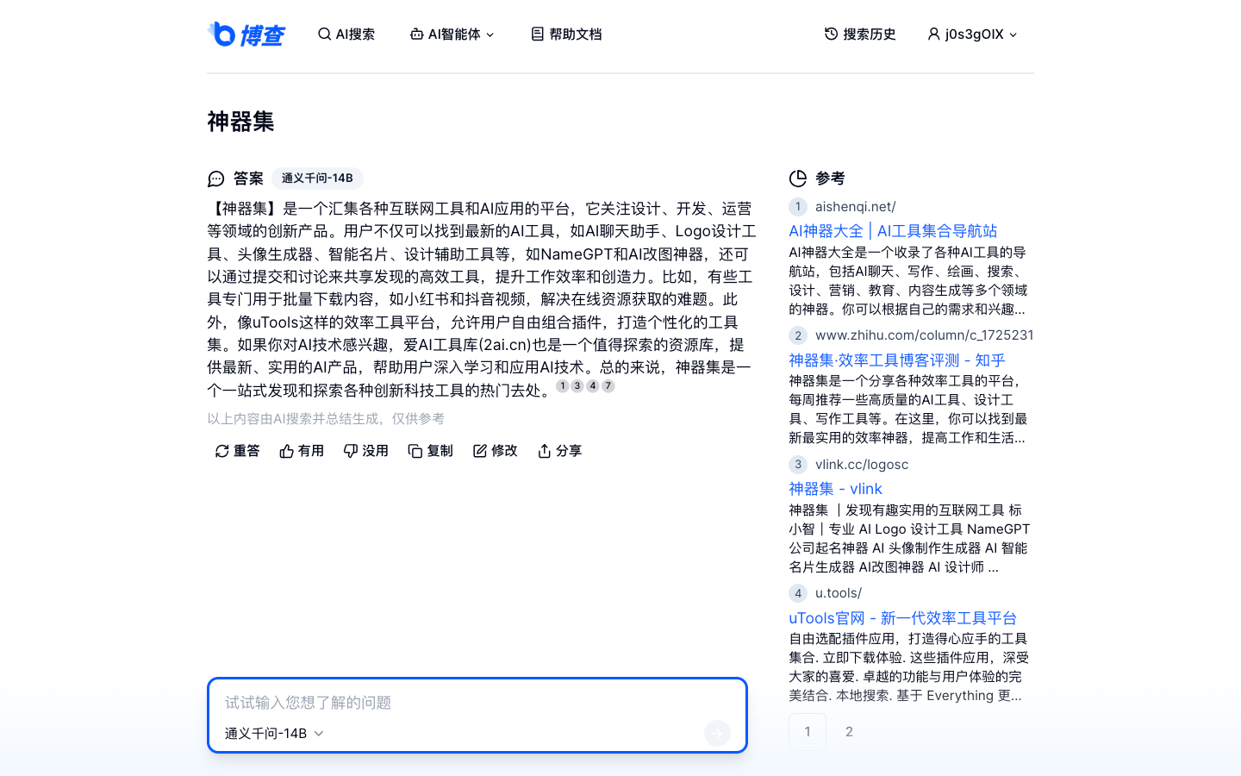Open 搜索历史 search history
The width and height of the screenshot is (1241, 776).
[x=859, y=34]
